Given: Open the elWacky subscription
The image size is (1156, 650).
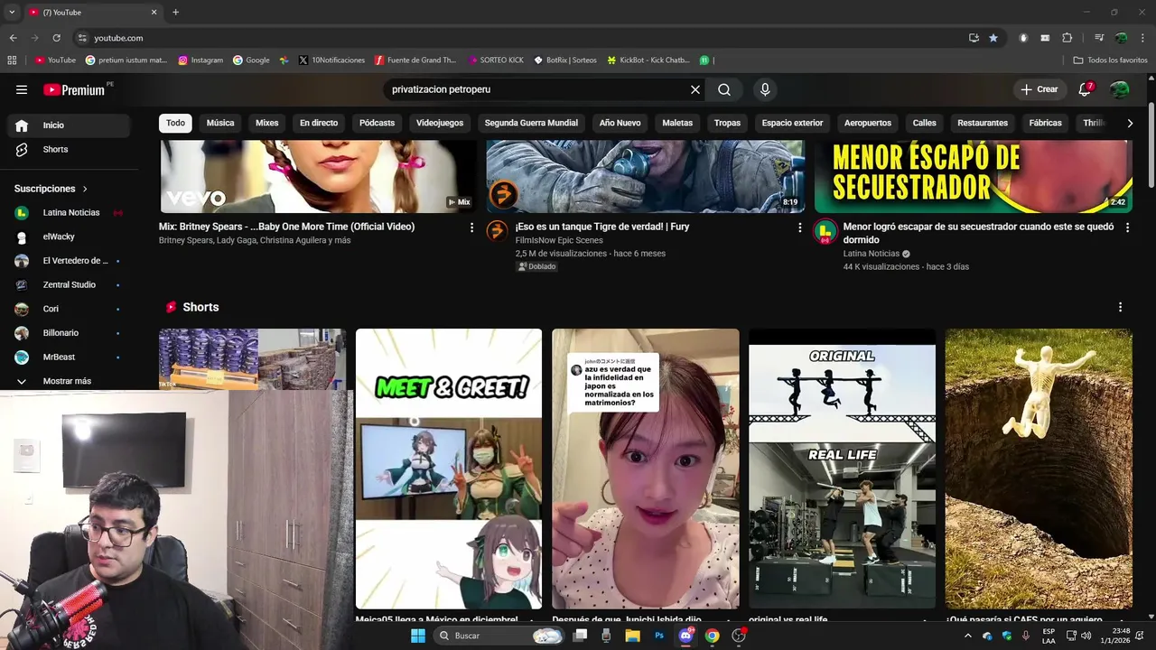Looking at the screenshot, I should (x=69, y=237).
